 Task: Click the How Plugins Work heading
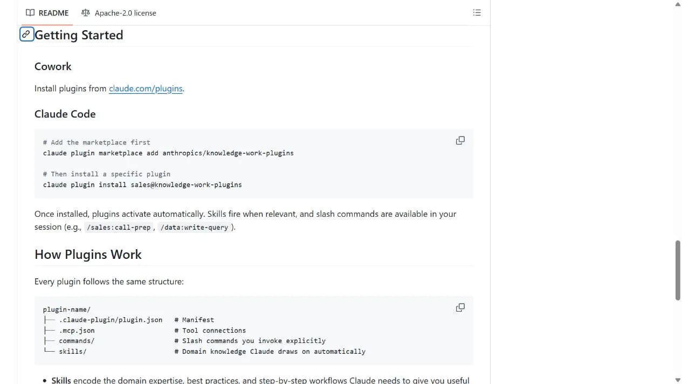coord(88,255)
